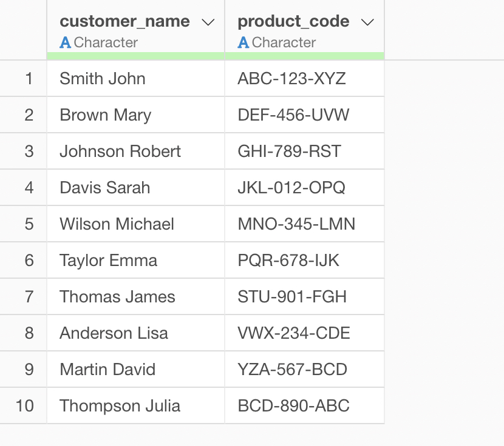This screenshot has width=504, height=446.
Task: Click the green bar under customer_name
Action: click(135, 56)
